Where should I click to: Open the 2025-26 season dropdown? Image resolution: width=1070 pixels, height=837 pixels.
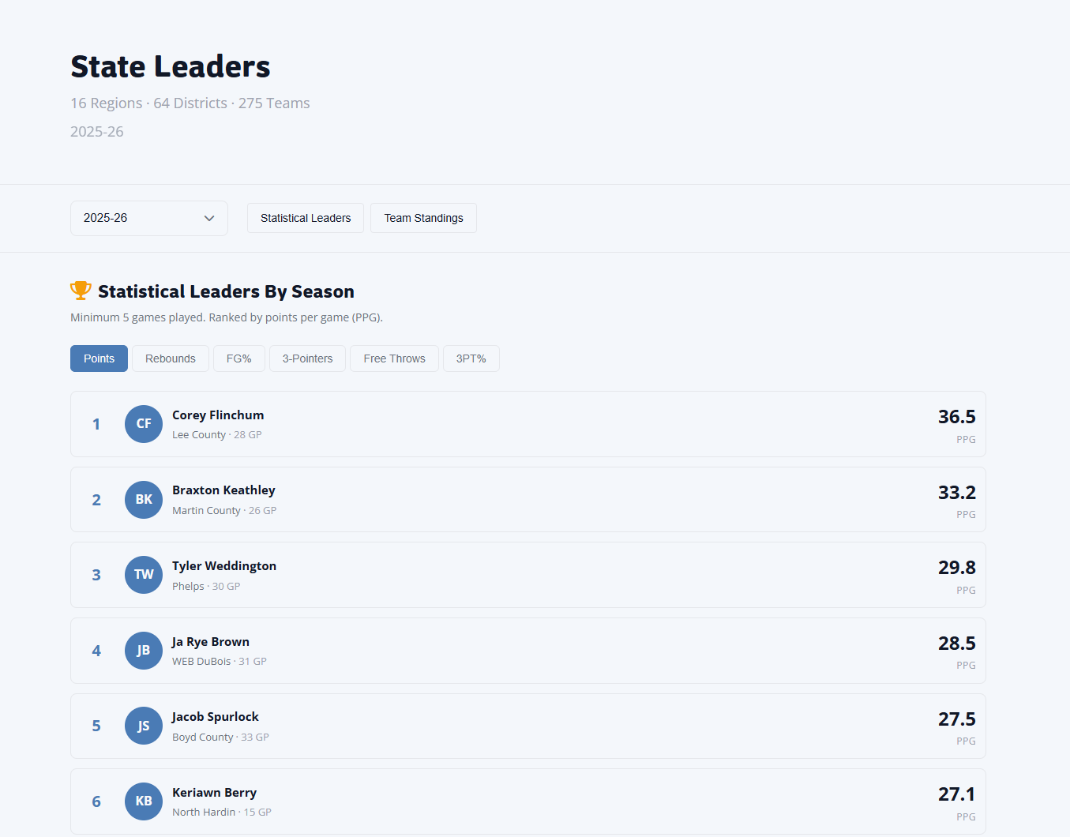click(x=148, y=218)
